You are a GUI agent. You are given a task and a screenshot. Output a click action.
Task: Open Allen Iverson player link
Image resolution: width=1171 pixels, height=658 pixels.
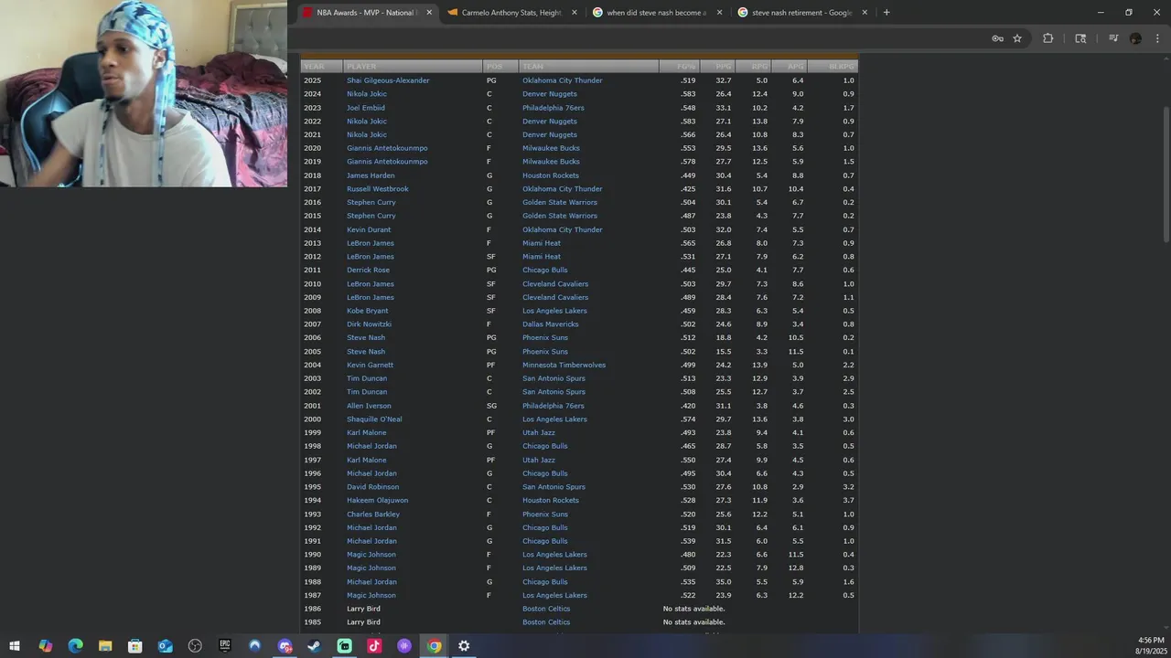point(369,406)
